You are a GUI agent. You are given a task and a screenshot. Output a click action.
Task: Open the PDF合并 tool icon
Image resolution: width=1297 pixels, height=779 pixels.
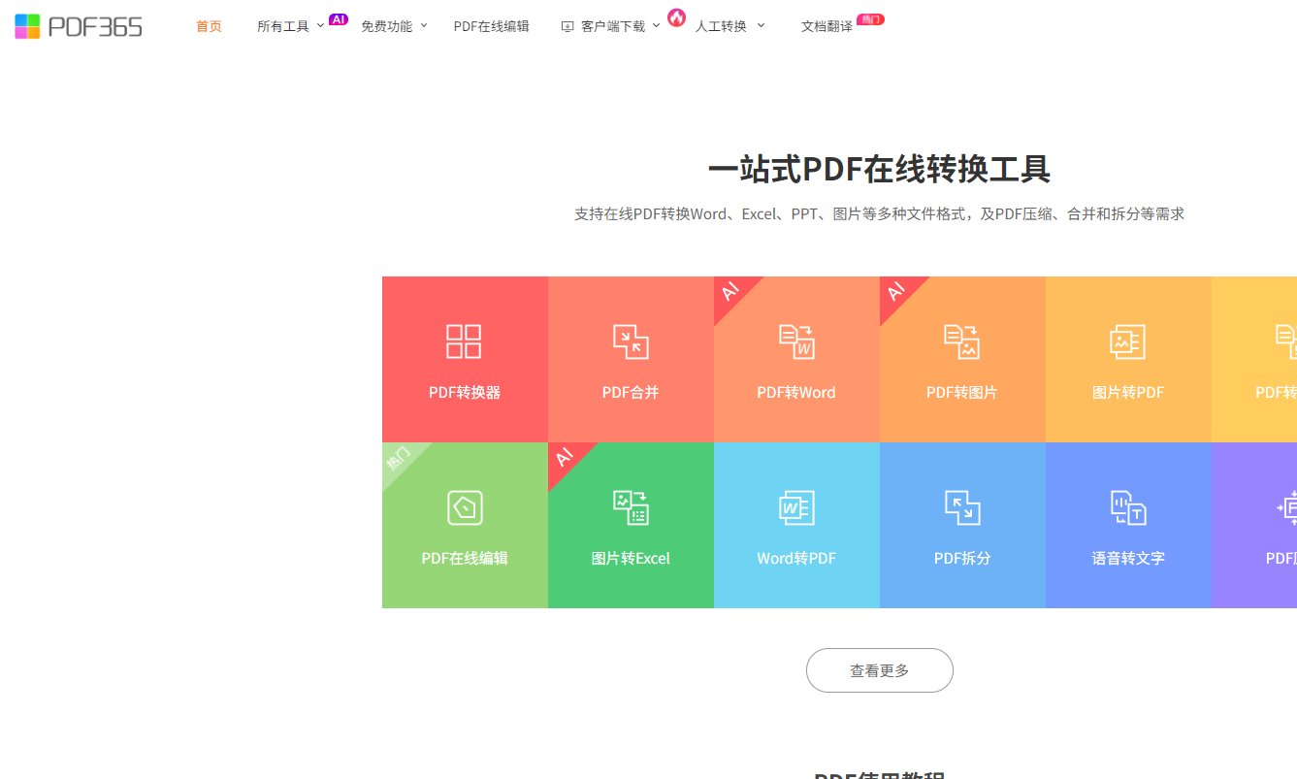tap(631, 341)
